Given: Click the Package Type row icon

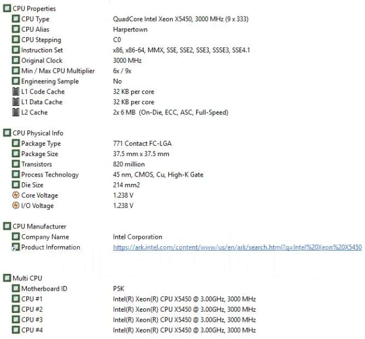Looking at the screenshot, I should point(15,143).
